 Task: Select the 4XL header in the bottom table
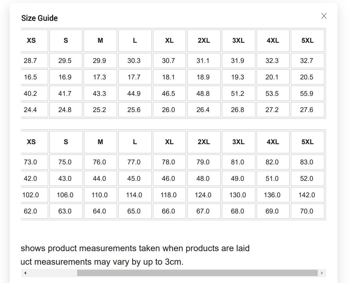click(x=273, y=142)
